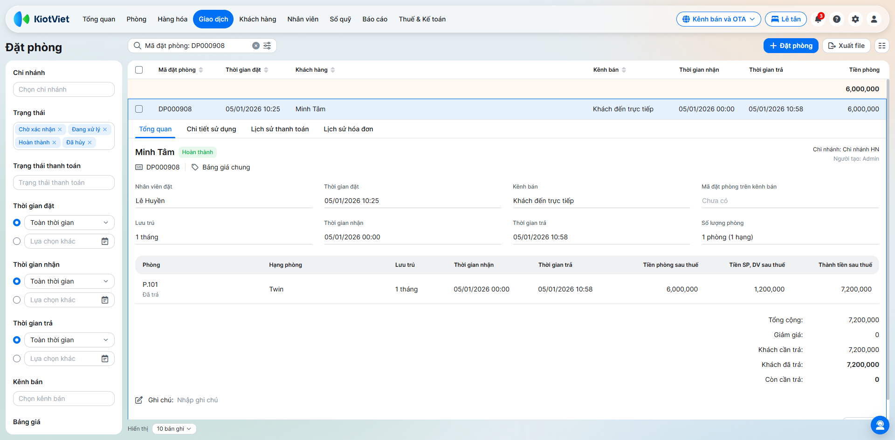Open calendar for Thời gian đặt custom range
The width and height of the screenshot is (895, 440).
click(105, 241)
